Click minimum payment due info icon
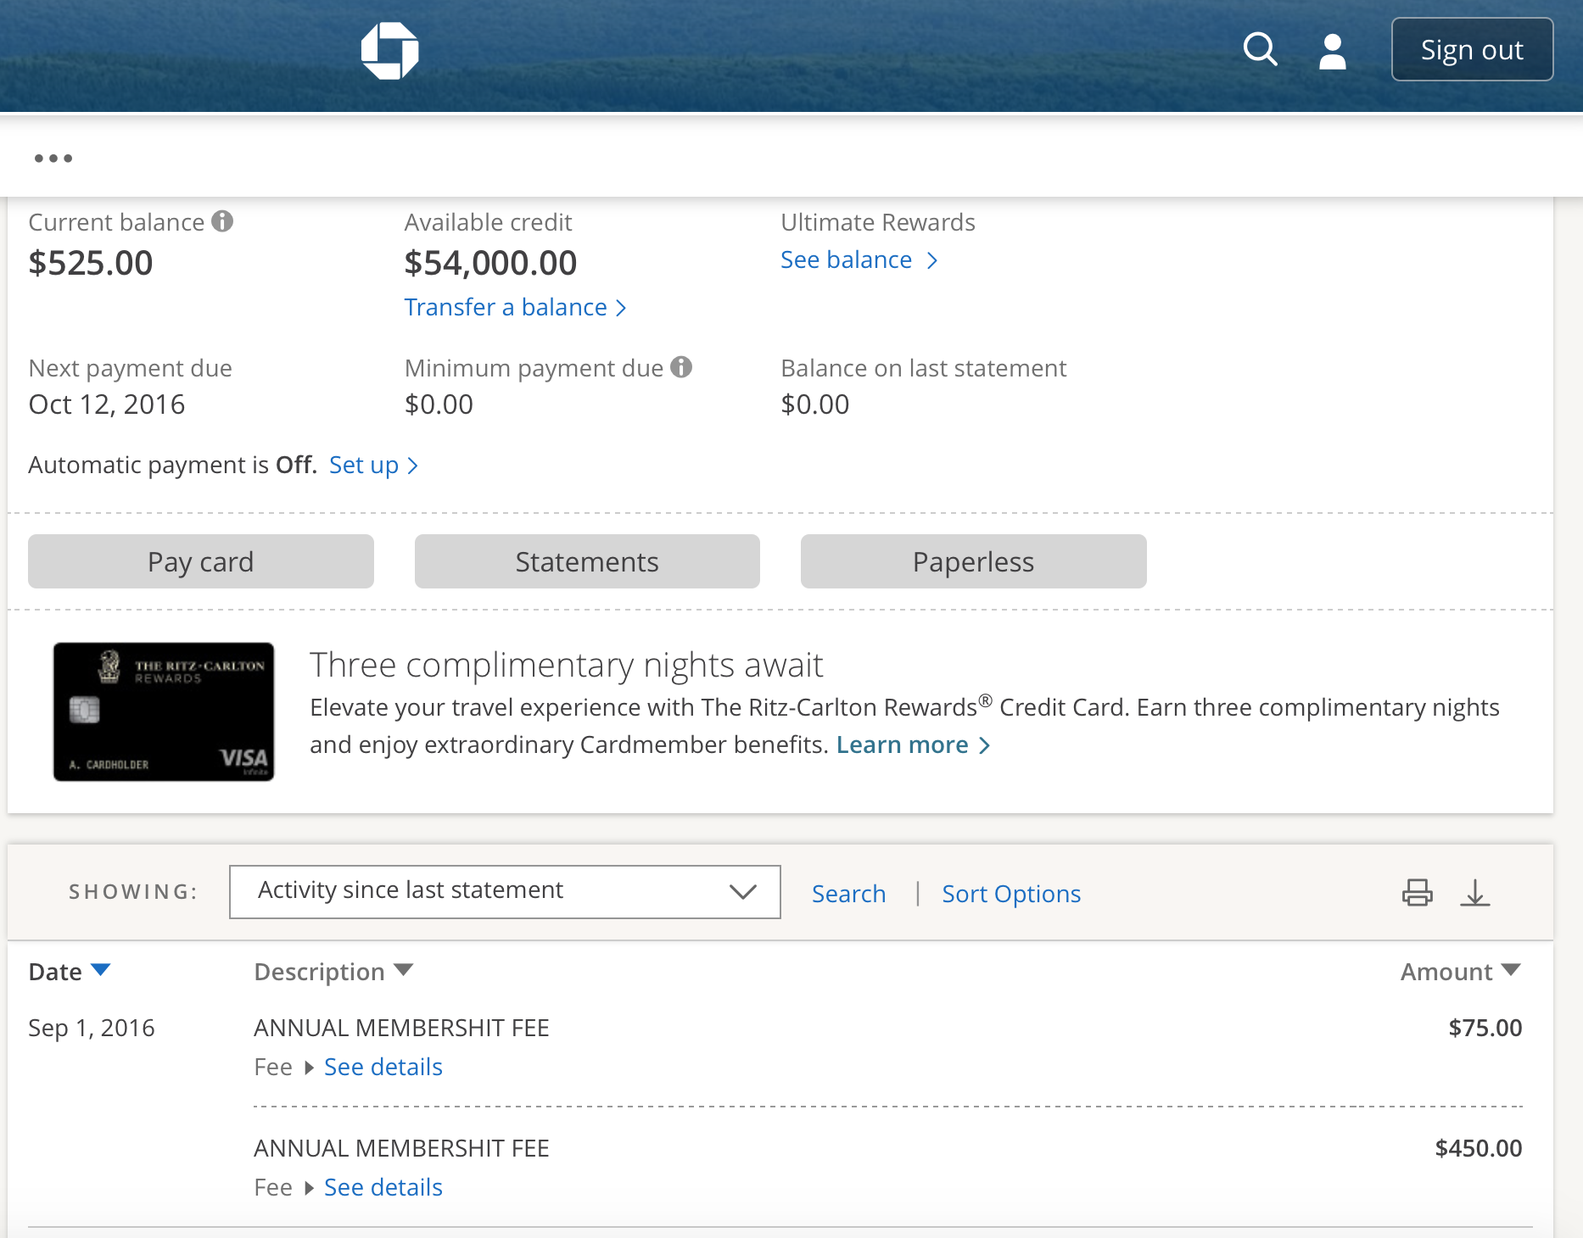The image size is (1583, 1238). tap(681, 367)
